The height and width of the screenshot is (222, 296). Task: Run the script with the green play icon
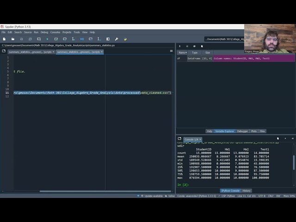47,39
